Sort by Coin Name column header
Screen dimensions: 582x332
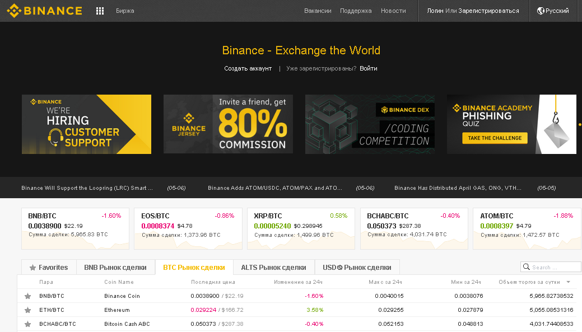[119, 282]
